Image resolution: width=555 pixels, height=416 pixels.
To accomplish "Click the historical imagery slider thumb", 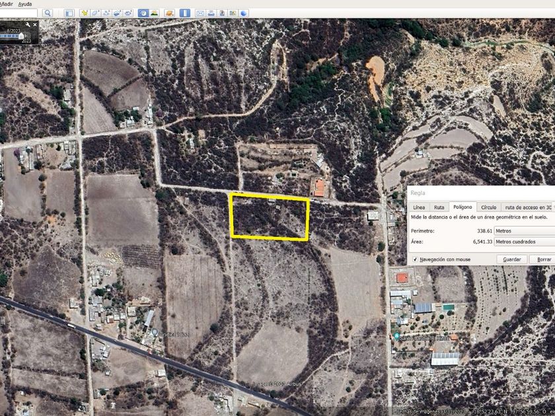I will click(x=21, y=36).
